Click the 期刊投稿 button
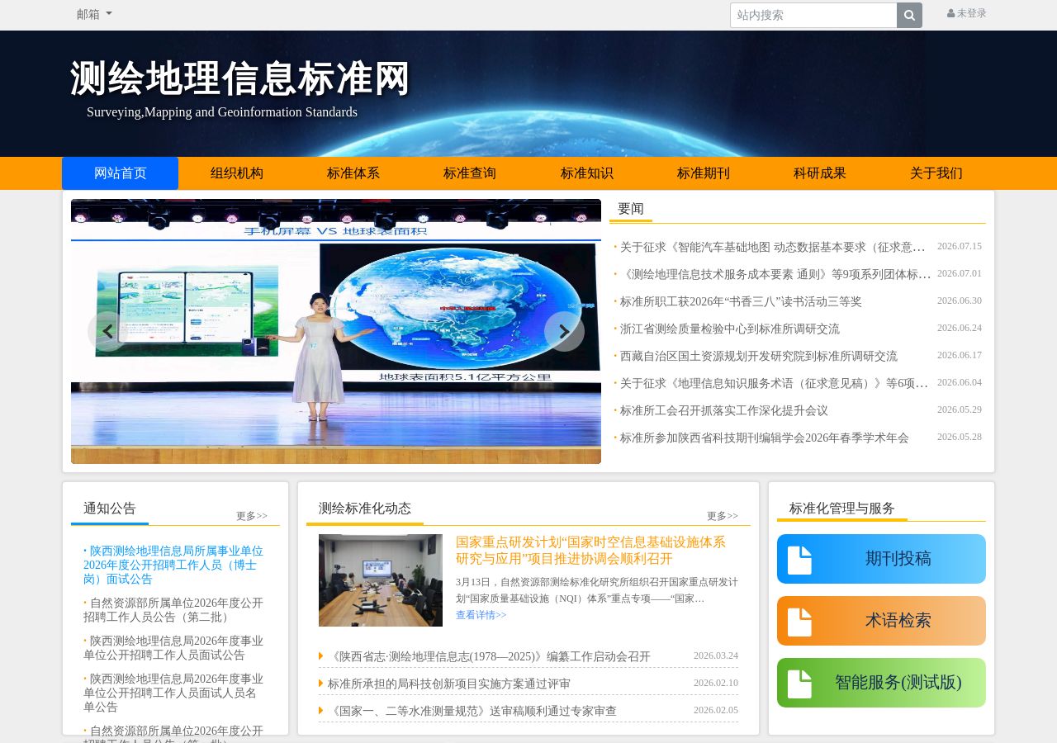Screen dimensions: 1057x743 [881, 559]
